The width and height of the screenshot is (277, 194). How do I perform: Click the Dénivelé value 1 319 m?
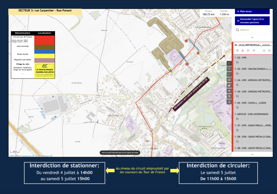[x=224, y=14]
